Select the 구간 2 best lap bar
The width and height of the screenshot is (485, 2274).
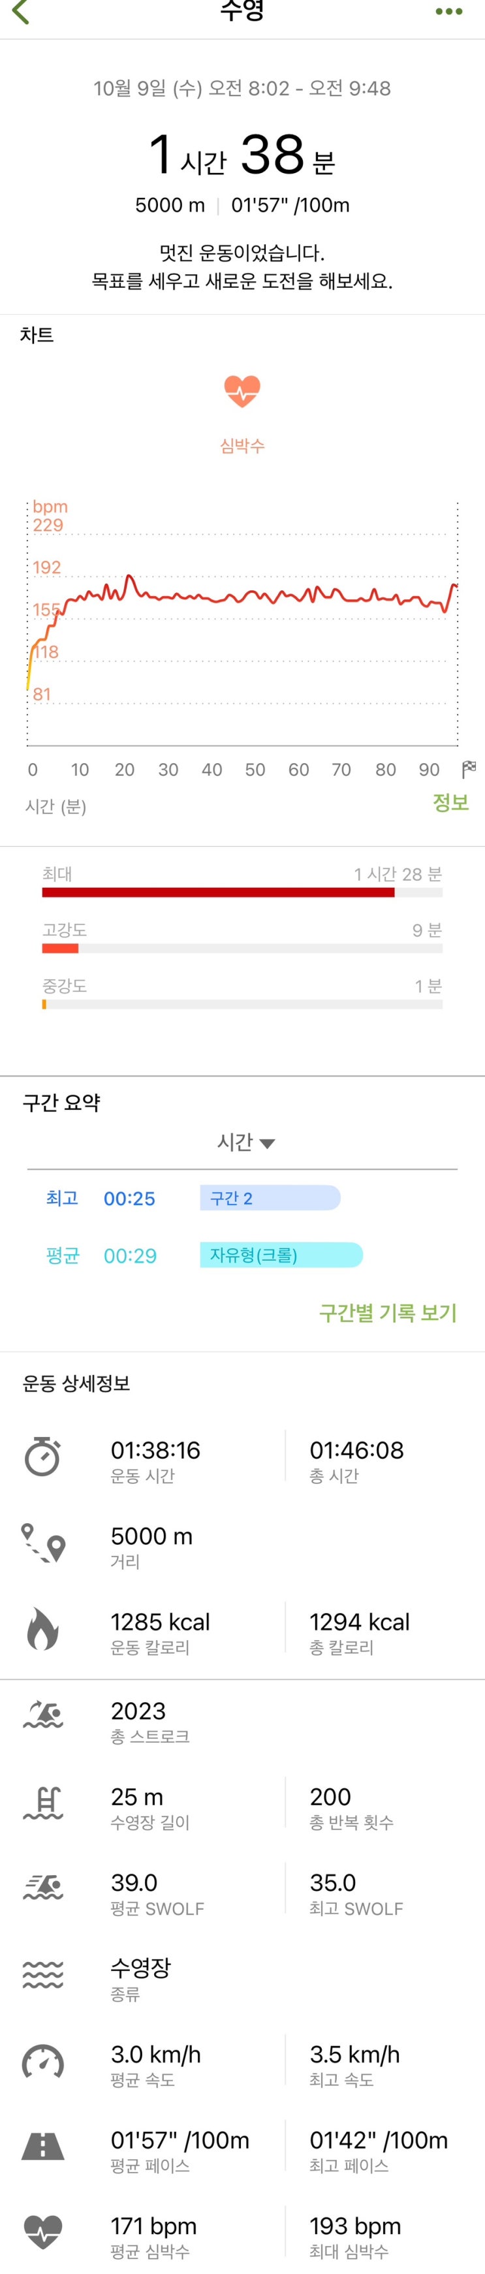[x=270, y=1198]
